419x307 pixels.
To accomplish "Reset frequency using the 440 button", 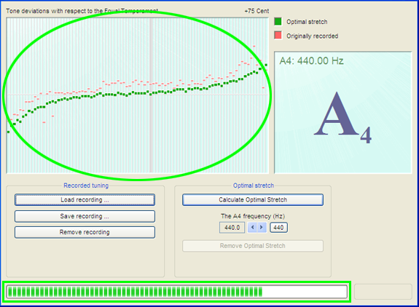I will point(278,228).
